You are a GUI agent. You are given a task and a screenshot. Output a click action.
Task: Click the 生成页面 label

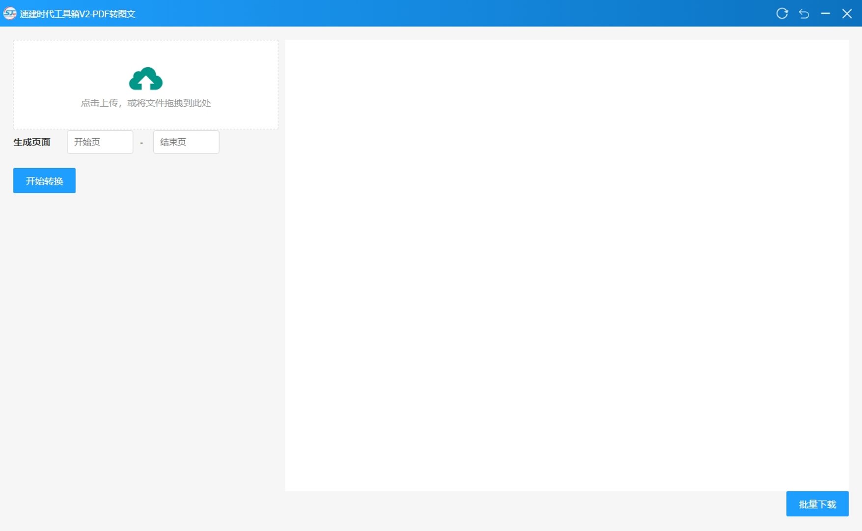coord(32,142)
